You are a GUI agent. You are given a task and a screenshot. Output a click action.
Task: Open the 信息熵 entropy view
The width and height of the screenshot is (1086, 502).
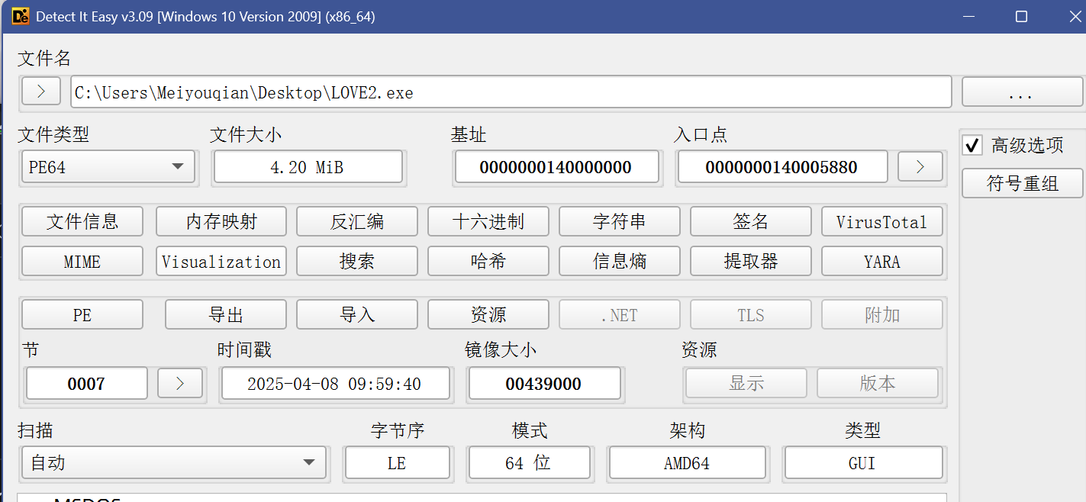[619, 262]
